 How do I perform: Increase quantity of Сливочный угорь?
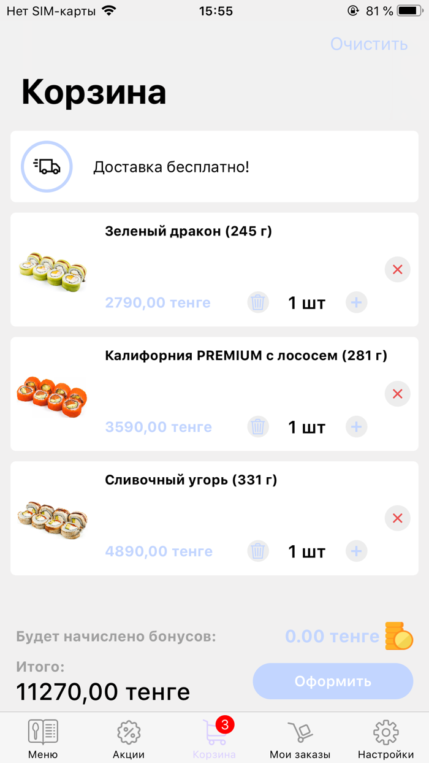(x=356, y=551)
